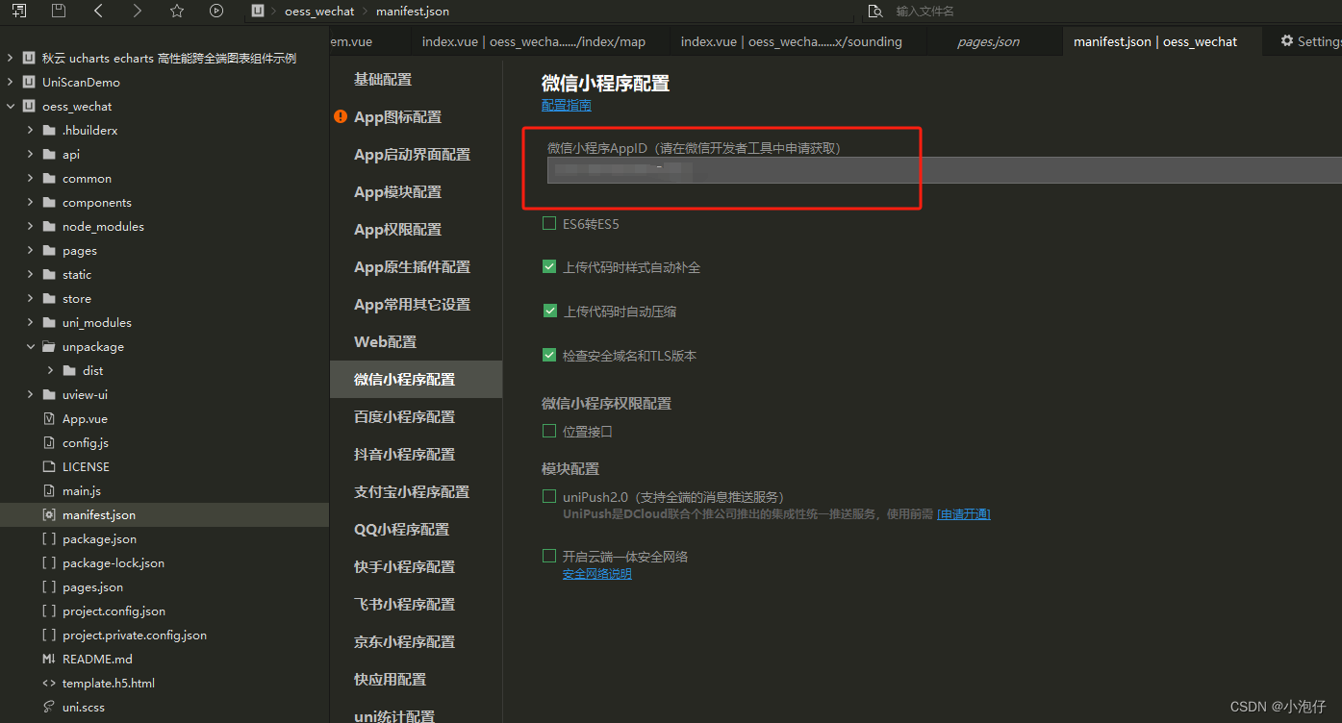Collapse the unpackage folder
This screenshot has height=723, width=1342.
tap(30, 346)
